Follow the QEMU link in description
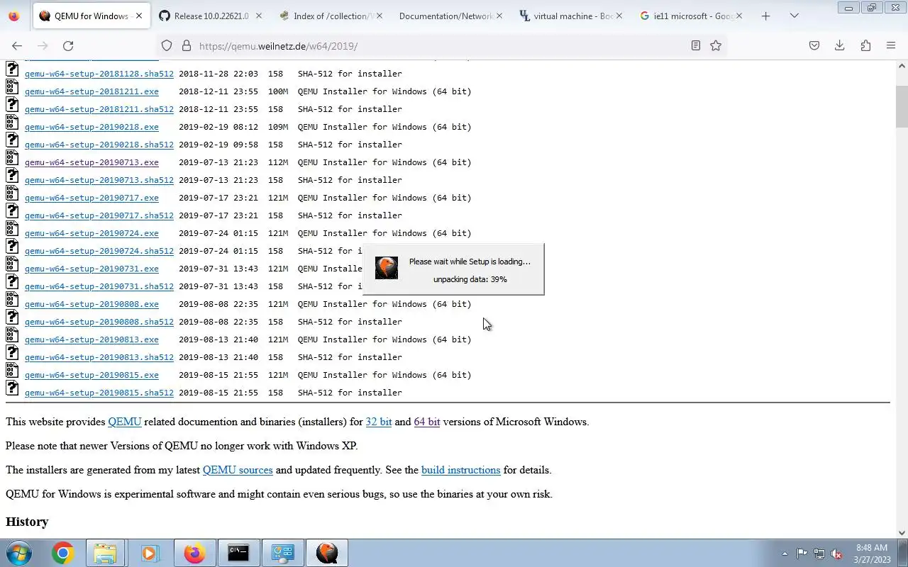 click(x=125, y=422)
